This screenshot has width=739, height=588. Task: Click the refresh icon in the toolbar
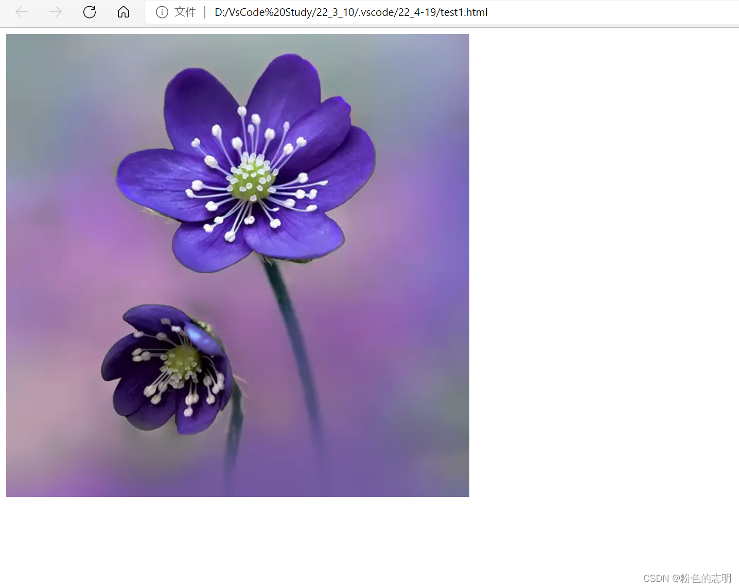(89, 12)
